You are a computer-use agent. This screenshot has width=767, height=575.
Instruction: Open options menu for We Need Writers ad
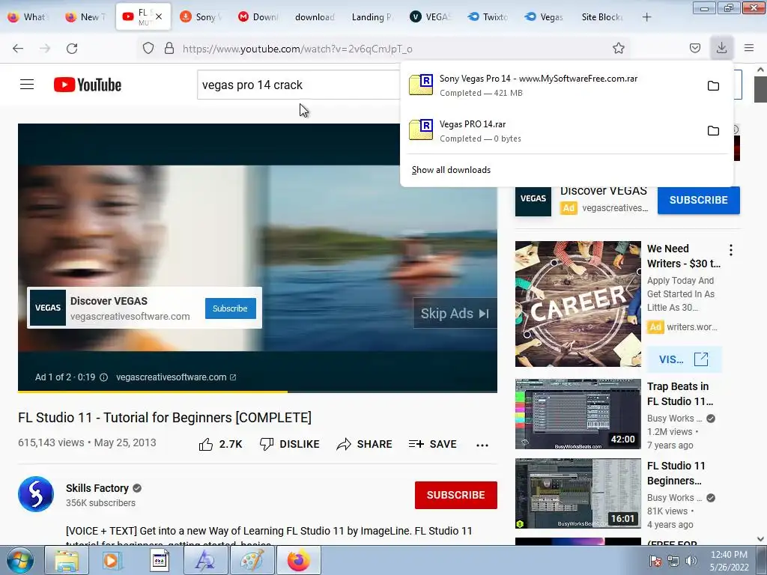coord(731,250)
